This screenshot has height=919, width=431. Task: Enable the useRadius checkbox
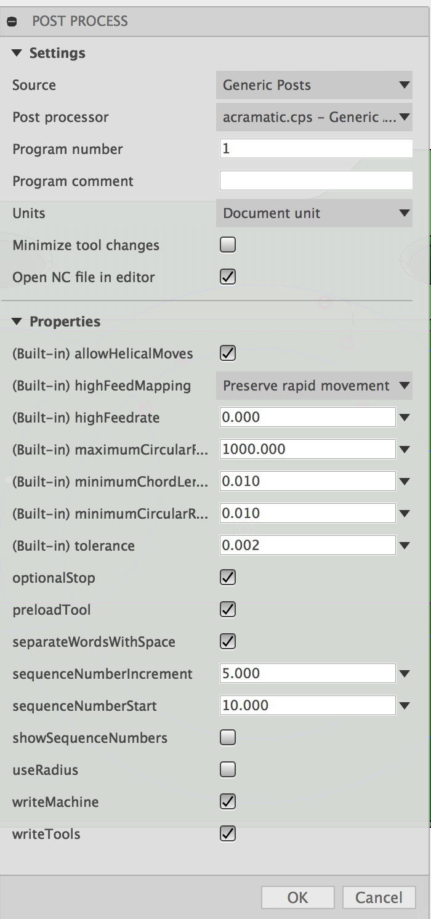(228, 769)
